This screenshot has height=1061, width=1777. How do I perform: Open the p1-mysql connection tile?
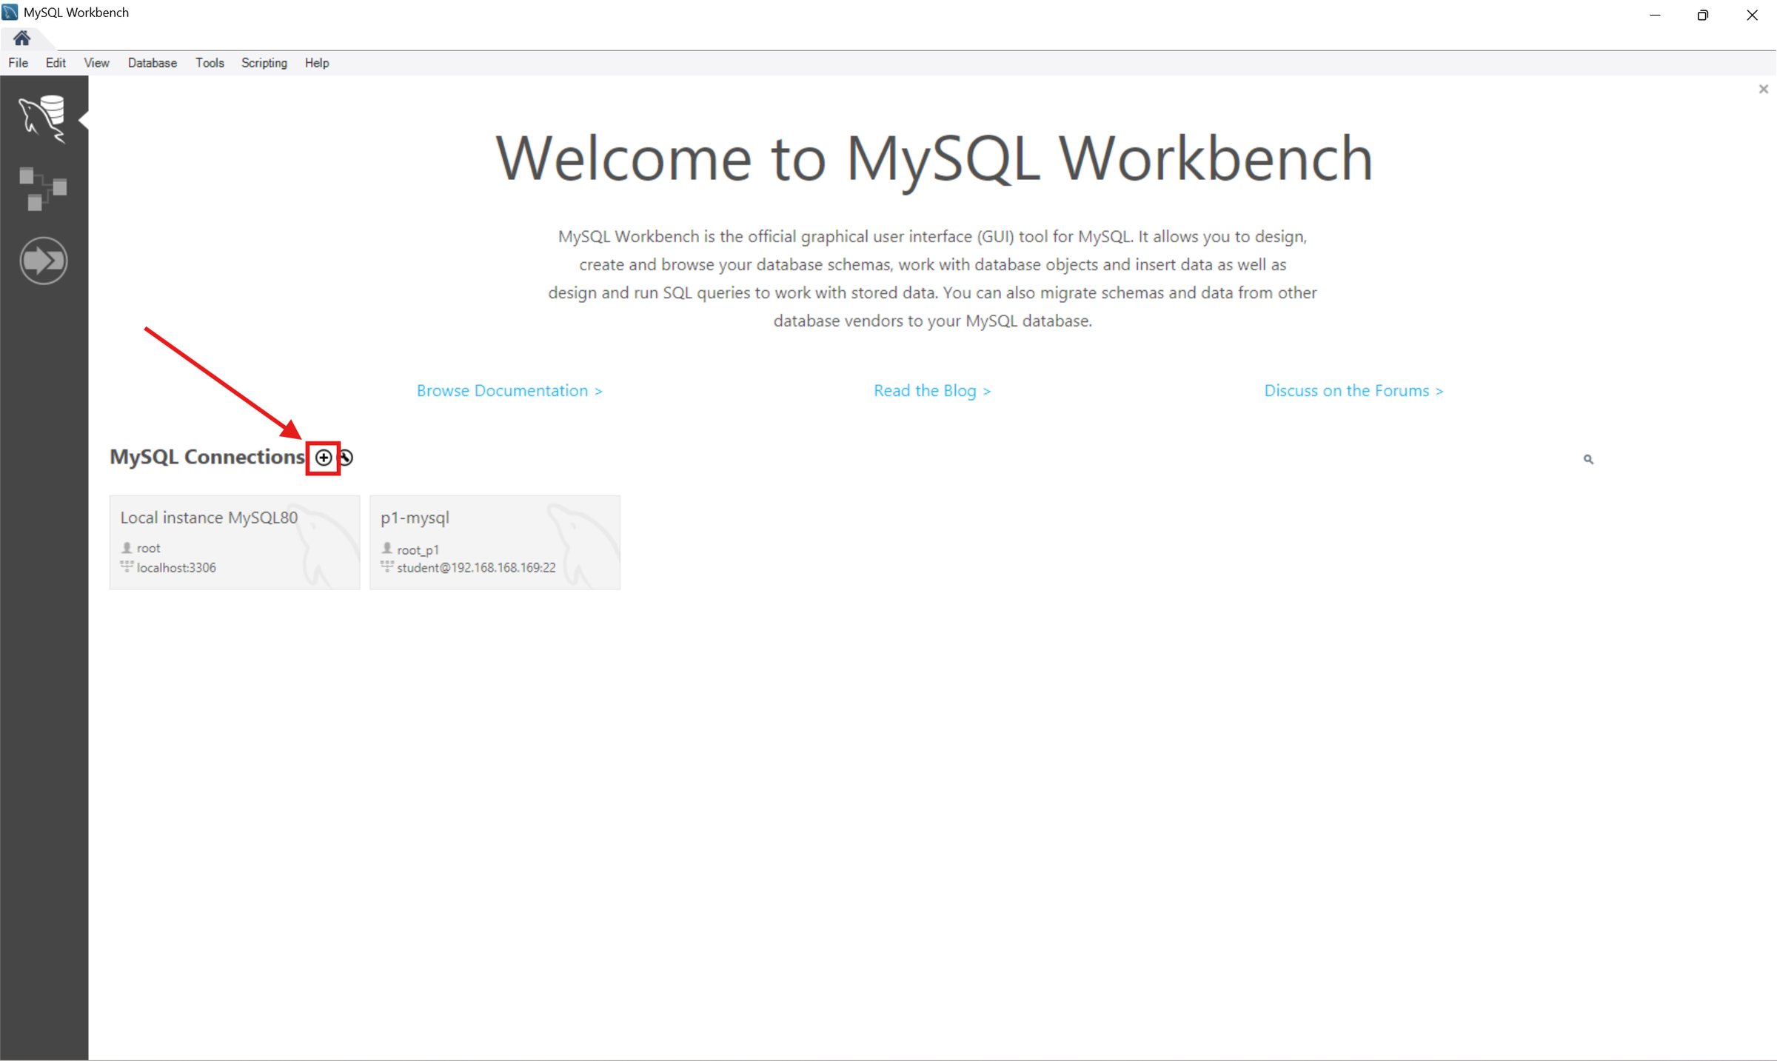click(495, 543)
